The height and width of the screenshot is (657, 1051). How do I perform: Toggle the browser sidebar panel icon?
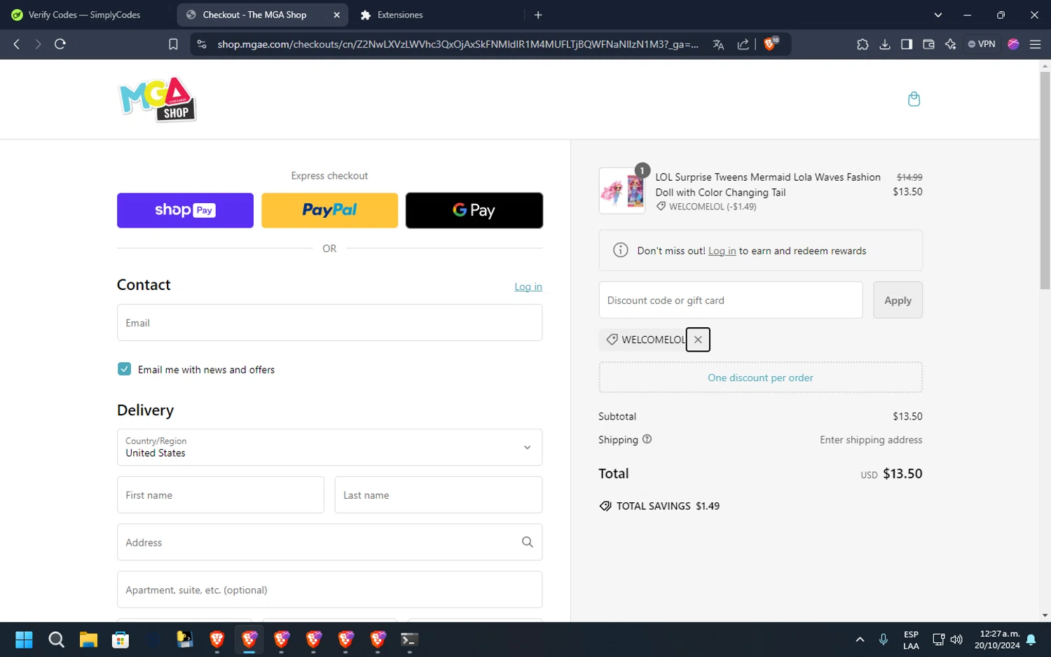click(x=907, y=44)
